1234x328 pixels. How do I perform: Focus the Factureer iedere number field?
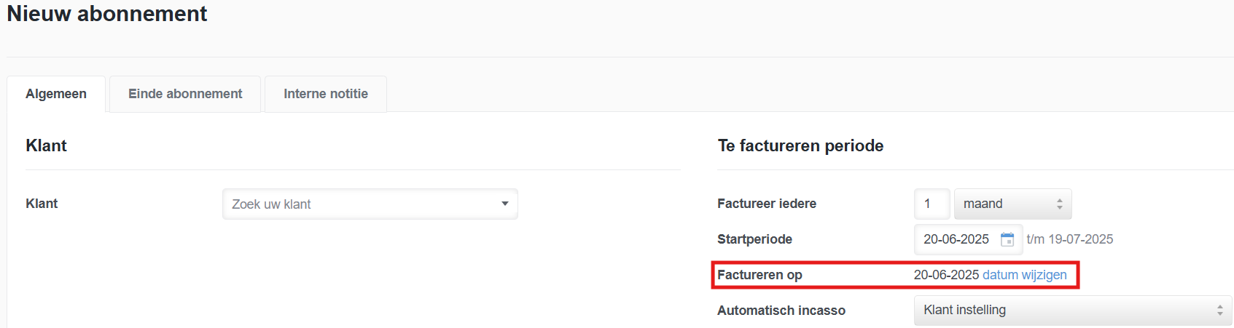pyautogui.click(x=932, y=204)
